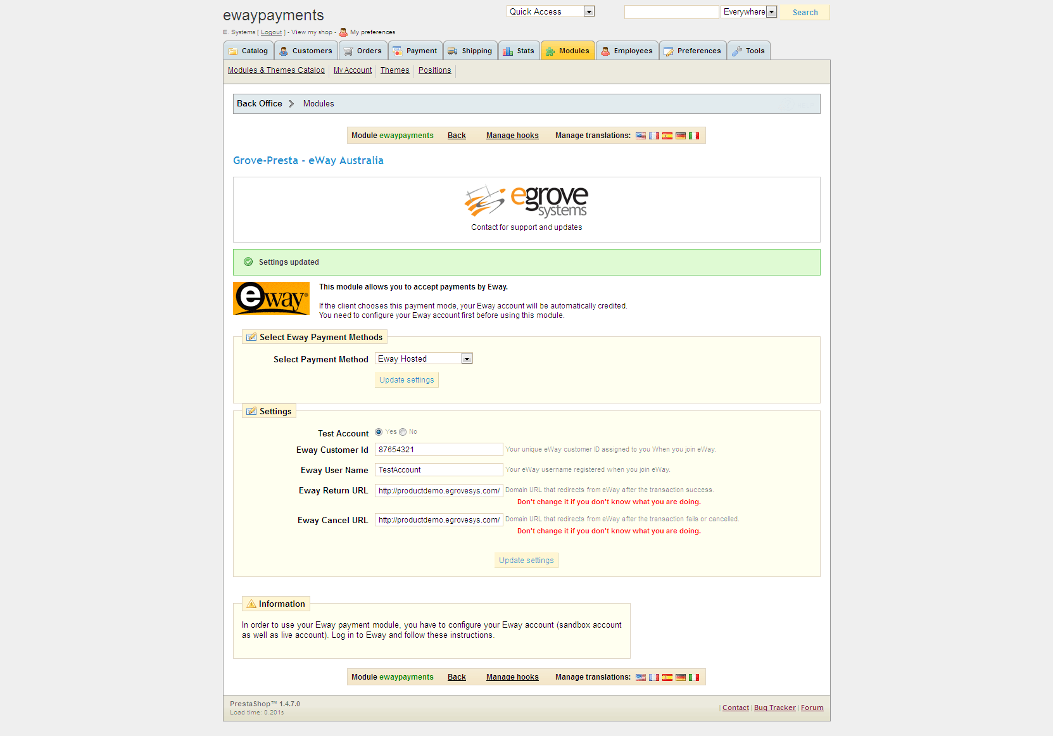Open My preferences via the person icon
1053x736 pixels.
pyautogui.click(x=343, y=32)
